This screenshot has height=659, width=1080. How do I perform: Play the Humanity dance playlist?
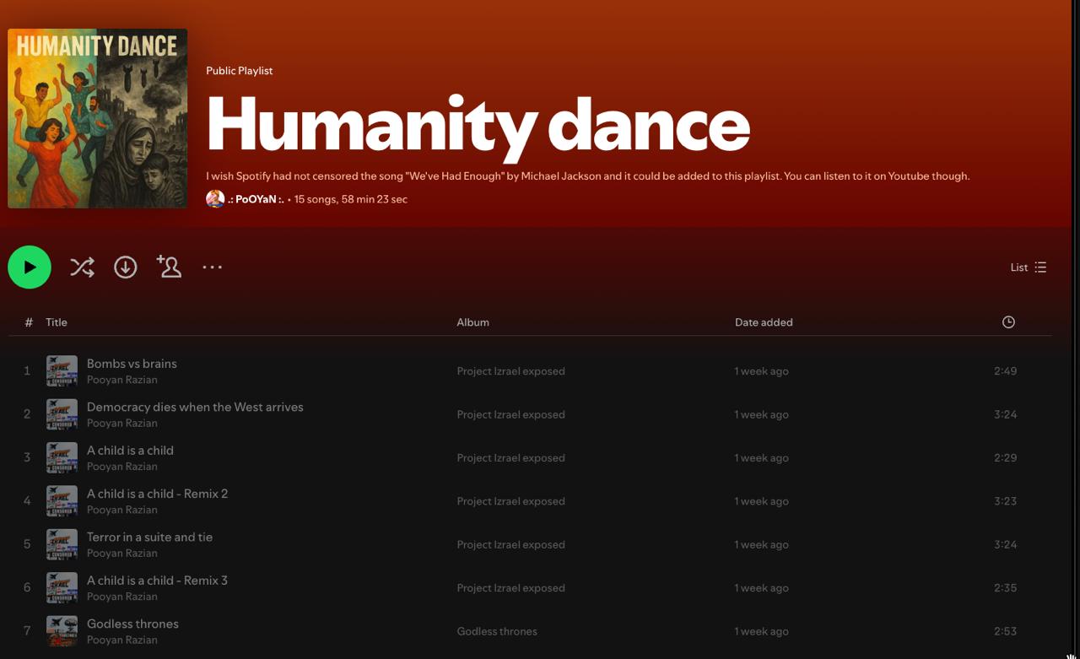coord(30,267)
